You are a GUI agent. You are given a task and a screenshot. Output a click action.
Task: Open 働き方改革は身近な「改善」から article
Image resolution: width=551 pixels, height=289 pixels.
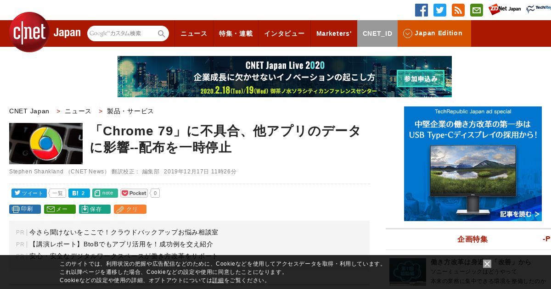click(x=481, y=262)
